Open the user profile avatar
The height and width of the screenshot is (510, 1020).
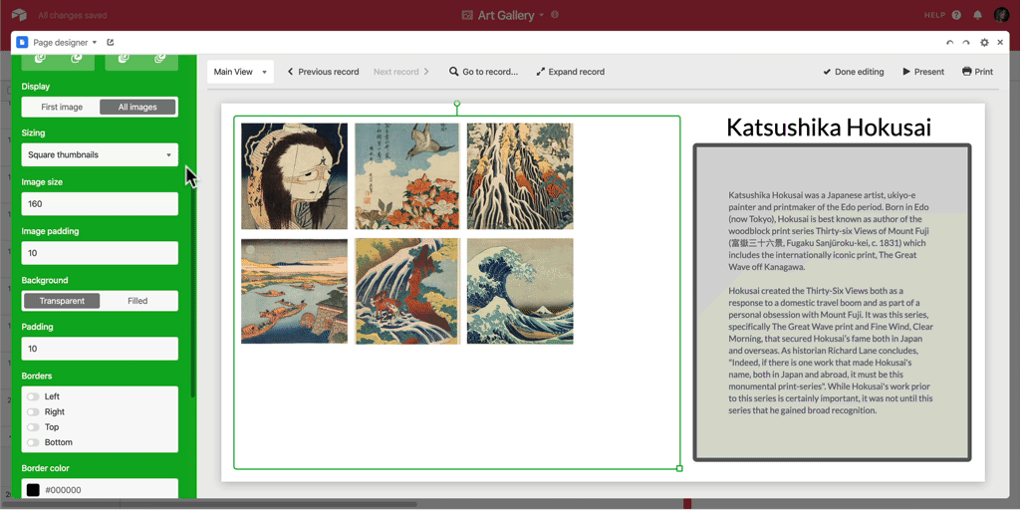[1001, 15]
